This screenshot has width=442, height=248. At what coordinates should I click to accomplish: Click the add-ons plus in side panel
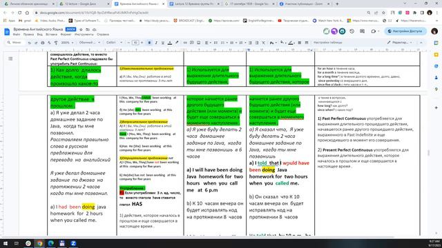click(436, 107)
